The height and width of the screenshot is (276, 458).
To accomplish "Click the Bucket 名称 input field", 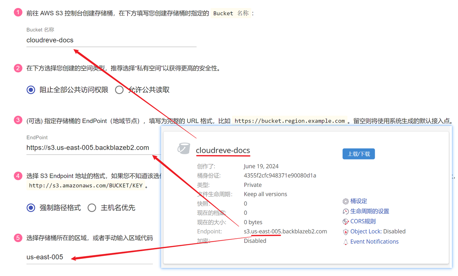I will coord(111,40).
